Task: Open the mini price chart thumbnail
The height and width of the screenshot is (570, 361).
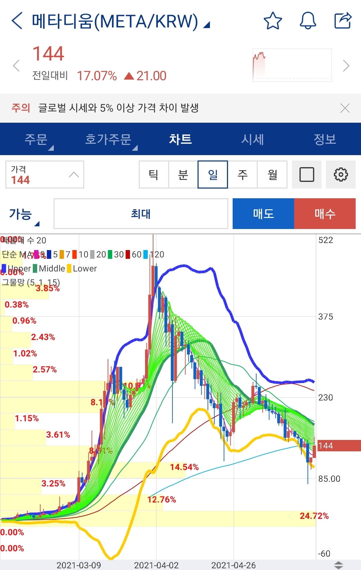Action: coord(292,65)
